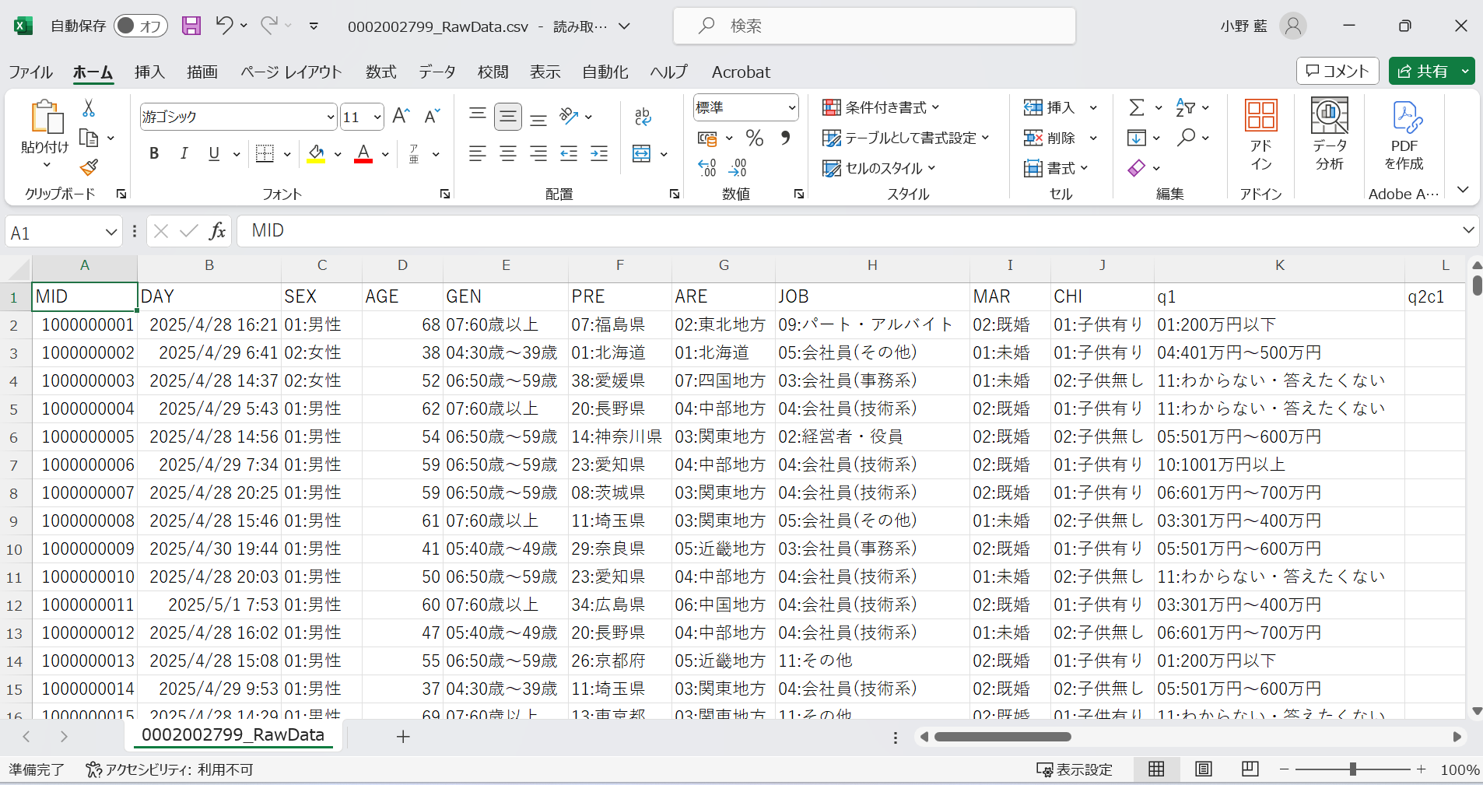The width and height of the screenshot is (1483, 785).
Task: Toggle Bold formatting
Action: [154, 153]
